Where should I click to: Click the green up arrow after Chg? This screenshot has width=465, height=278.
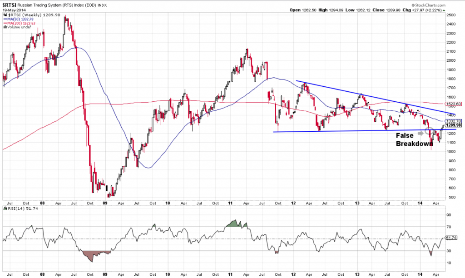(444, 10)
